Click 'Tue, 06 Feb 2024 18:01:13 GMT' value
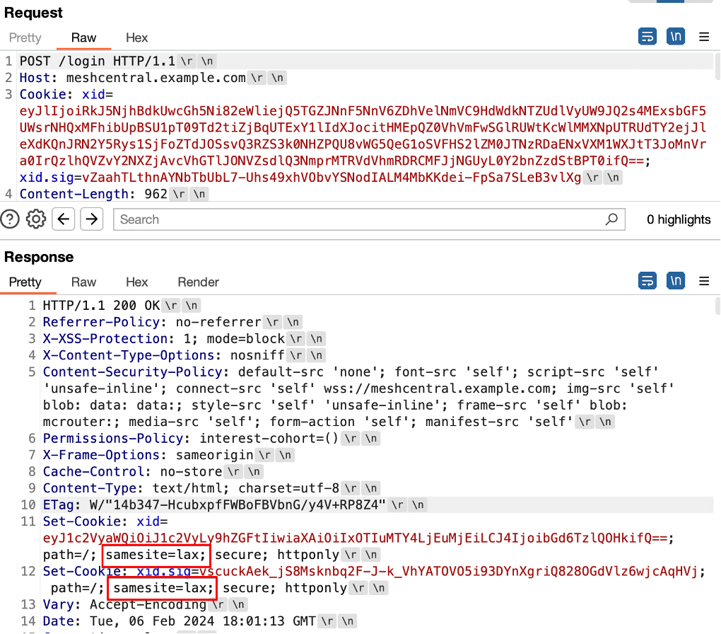The width and height of the screenshot is (721, 634). (203, 621)
